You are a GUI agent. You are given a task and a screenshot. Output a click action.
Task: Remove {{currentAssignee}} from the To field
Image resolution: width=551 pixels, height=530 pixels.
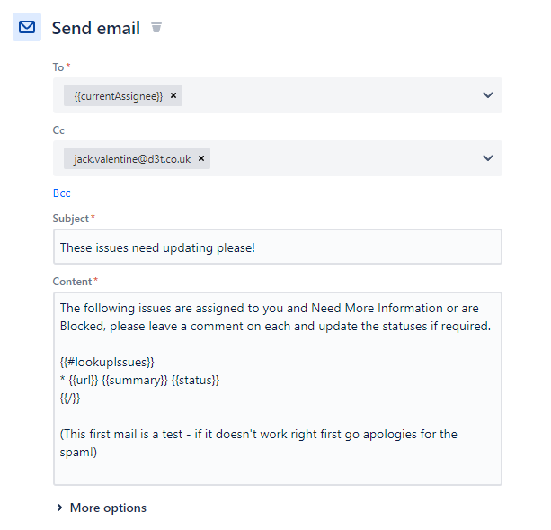click(173, 95)
